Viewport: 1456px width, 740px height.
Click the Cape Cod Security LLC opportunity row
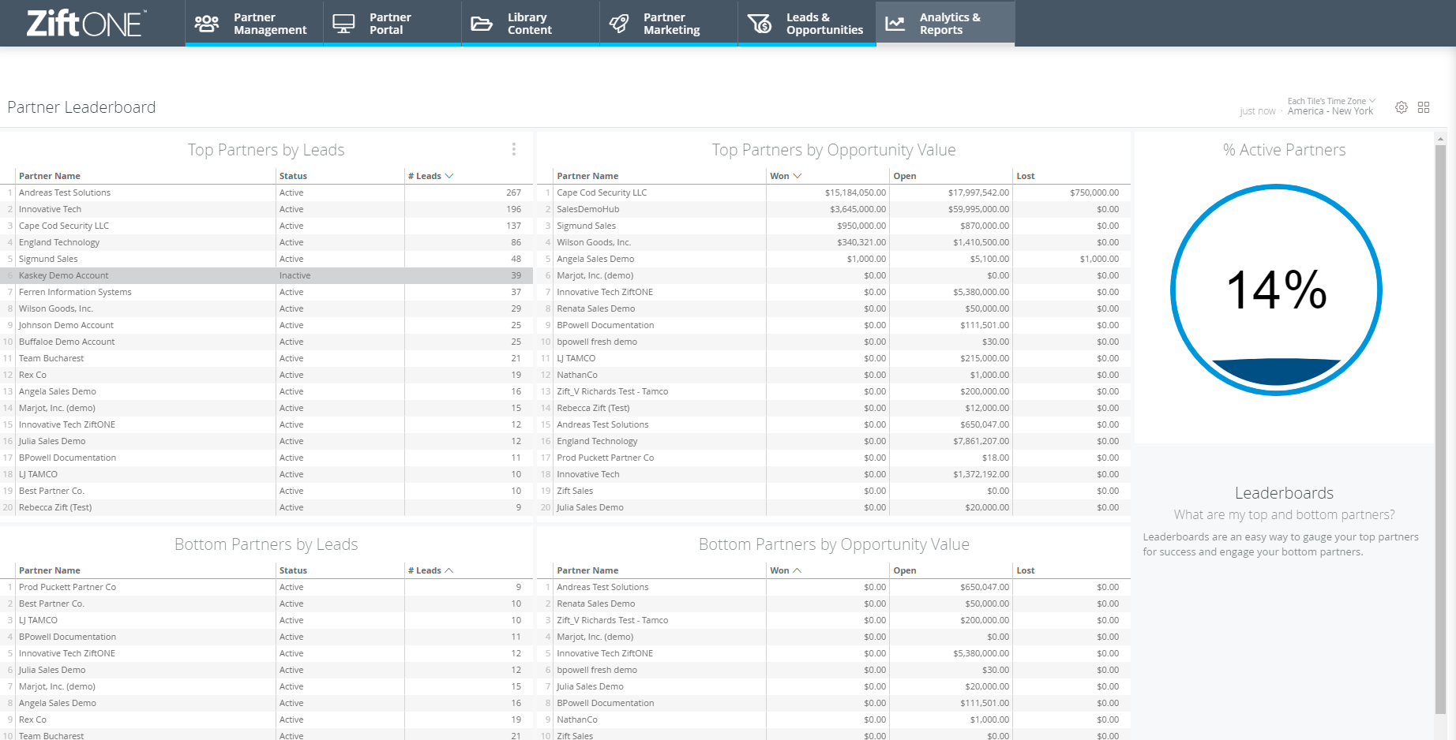click(x=834, y=192)
